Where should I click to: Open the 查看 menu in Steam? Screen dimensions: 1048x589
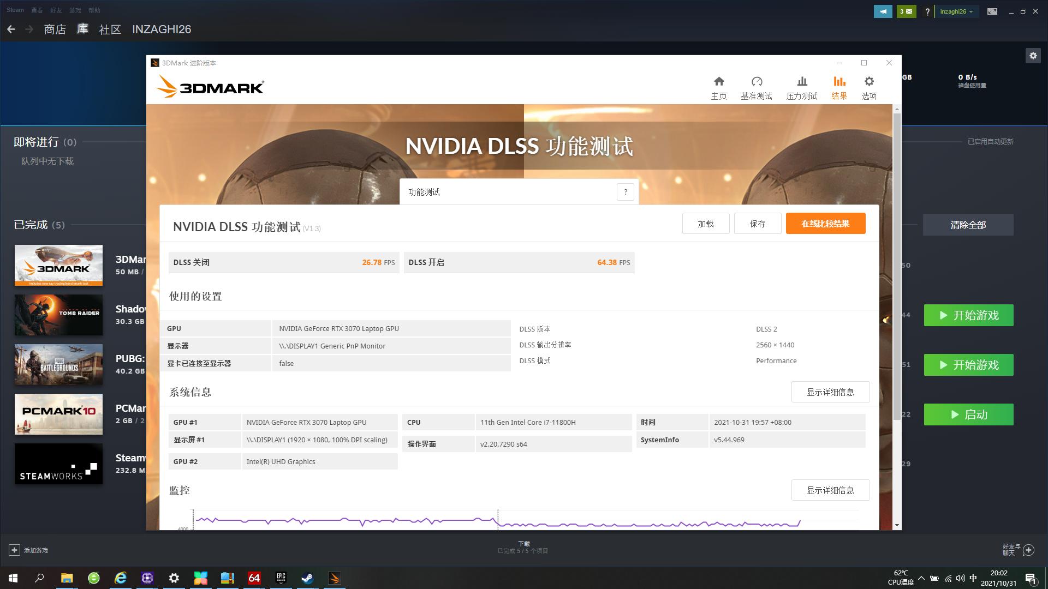(36, 10)
